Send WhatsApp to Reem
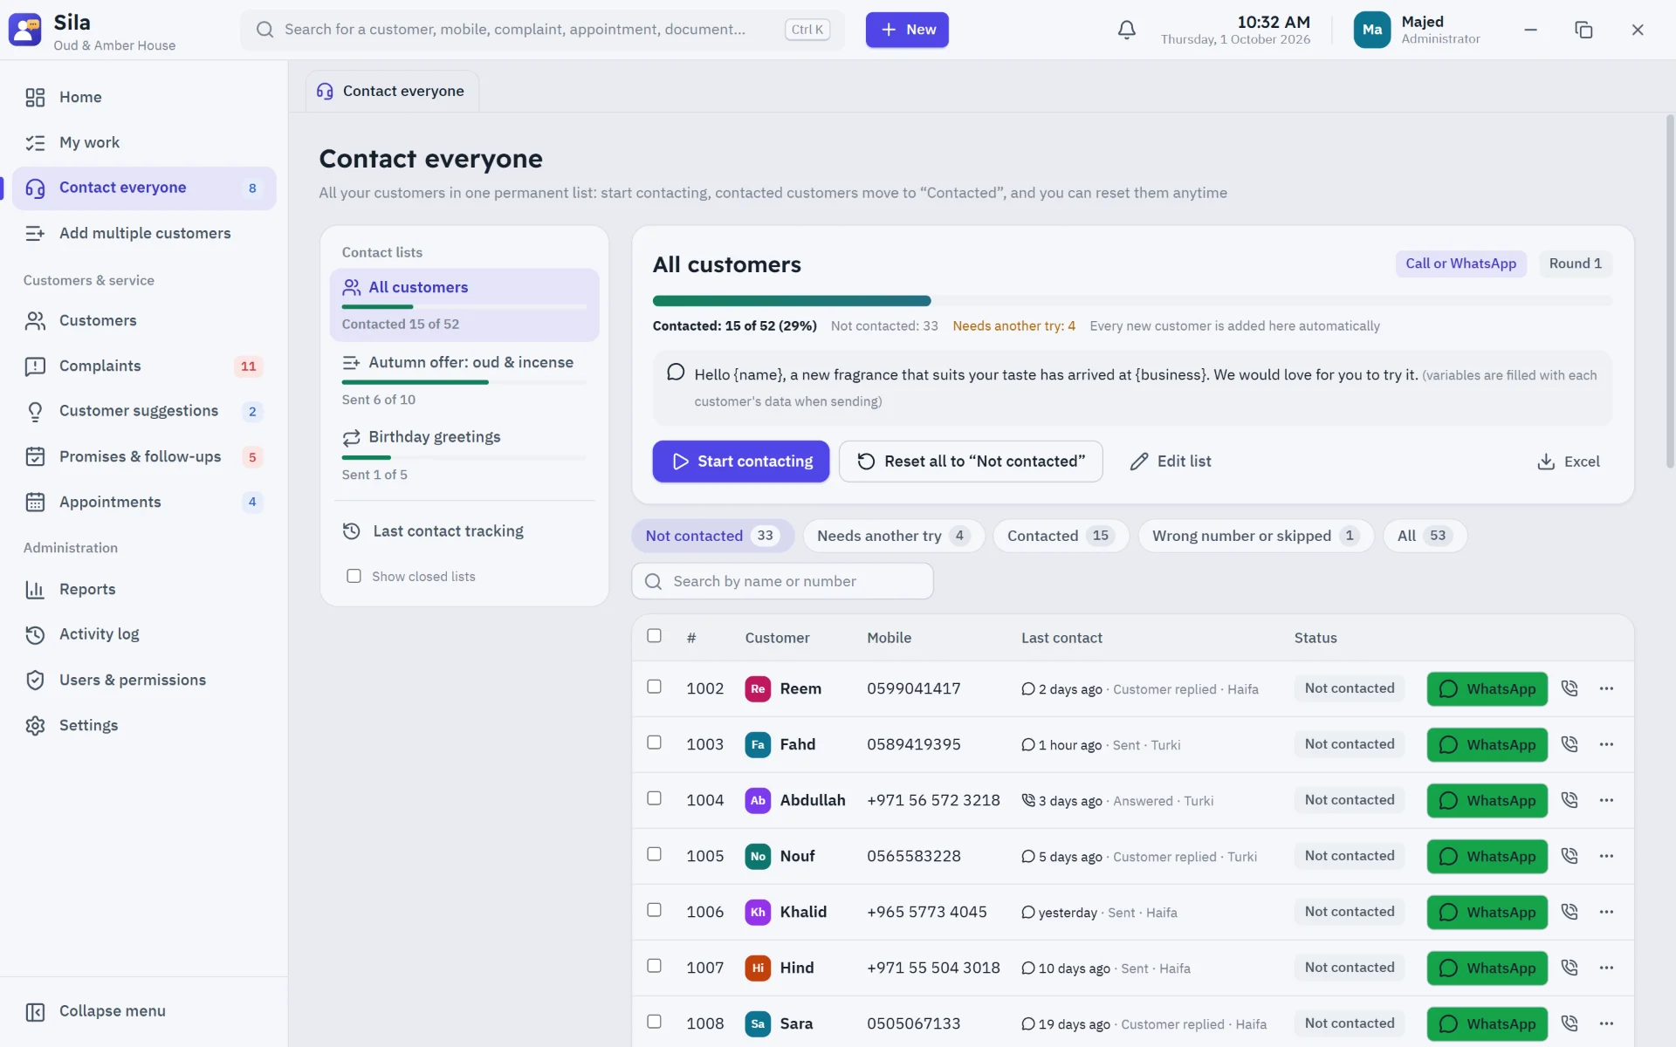 coord(1487,688)
